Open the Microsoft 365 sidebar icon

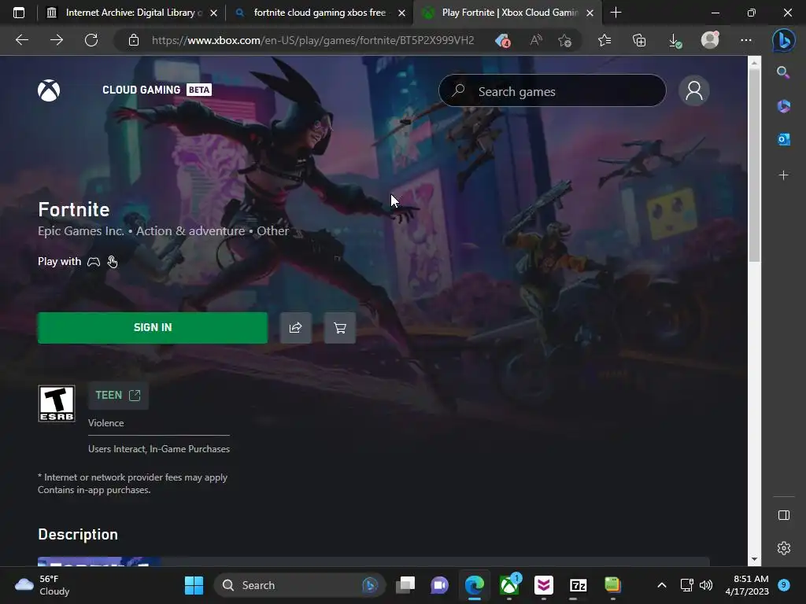click(x=783, y=106)
